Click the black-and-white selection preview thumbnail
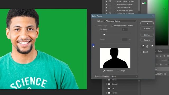Screen dimensions: 169x95 pyautogui.click(x=115, y=58)
